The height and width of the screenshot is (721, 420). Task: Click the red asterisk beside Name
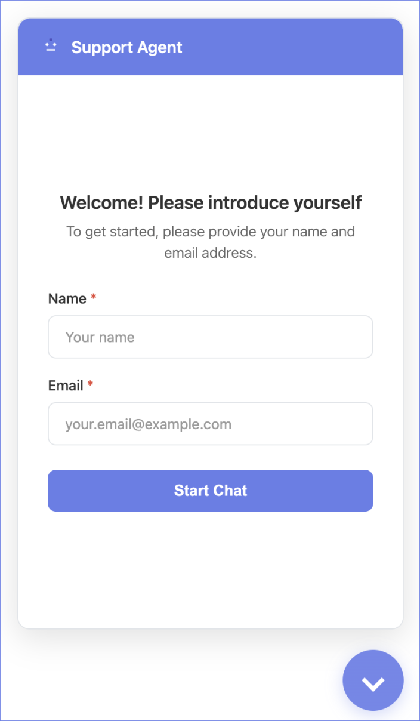pos(93,298)
